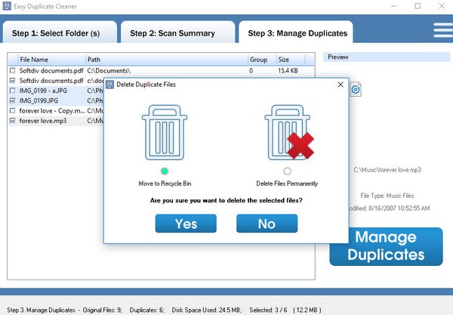
Task: Minimize the Easy Duplicate Cleaner window
Action: click(394, 6)
